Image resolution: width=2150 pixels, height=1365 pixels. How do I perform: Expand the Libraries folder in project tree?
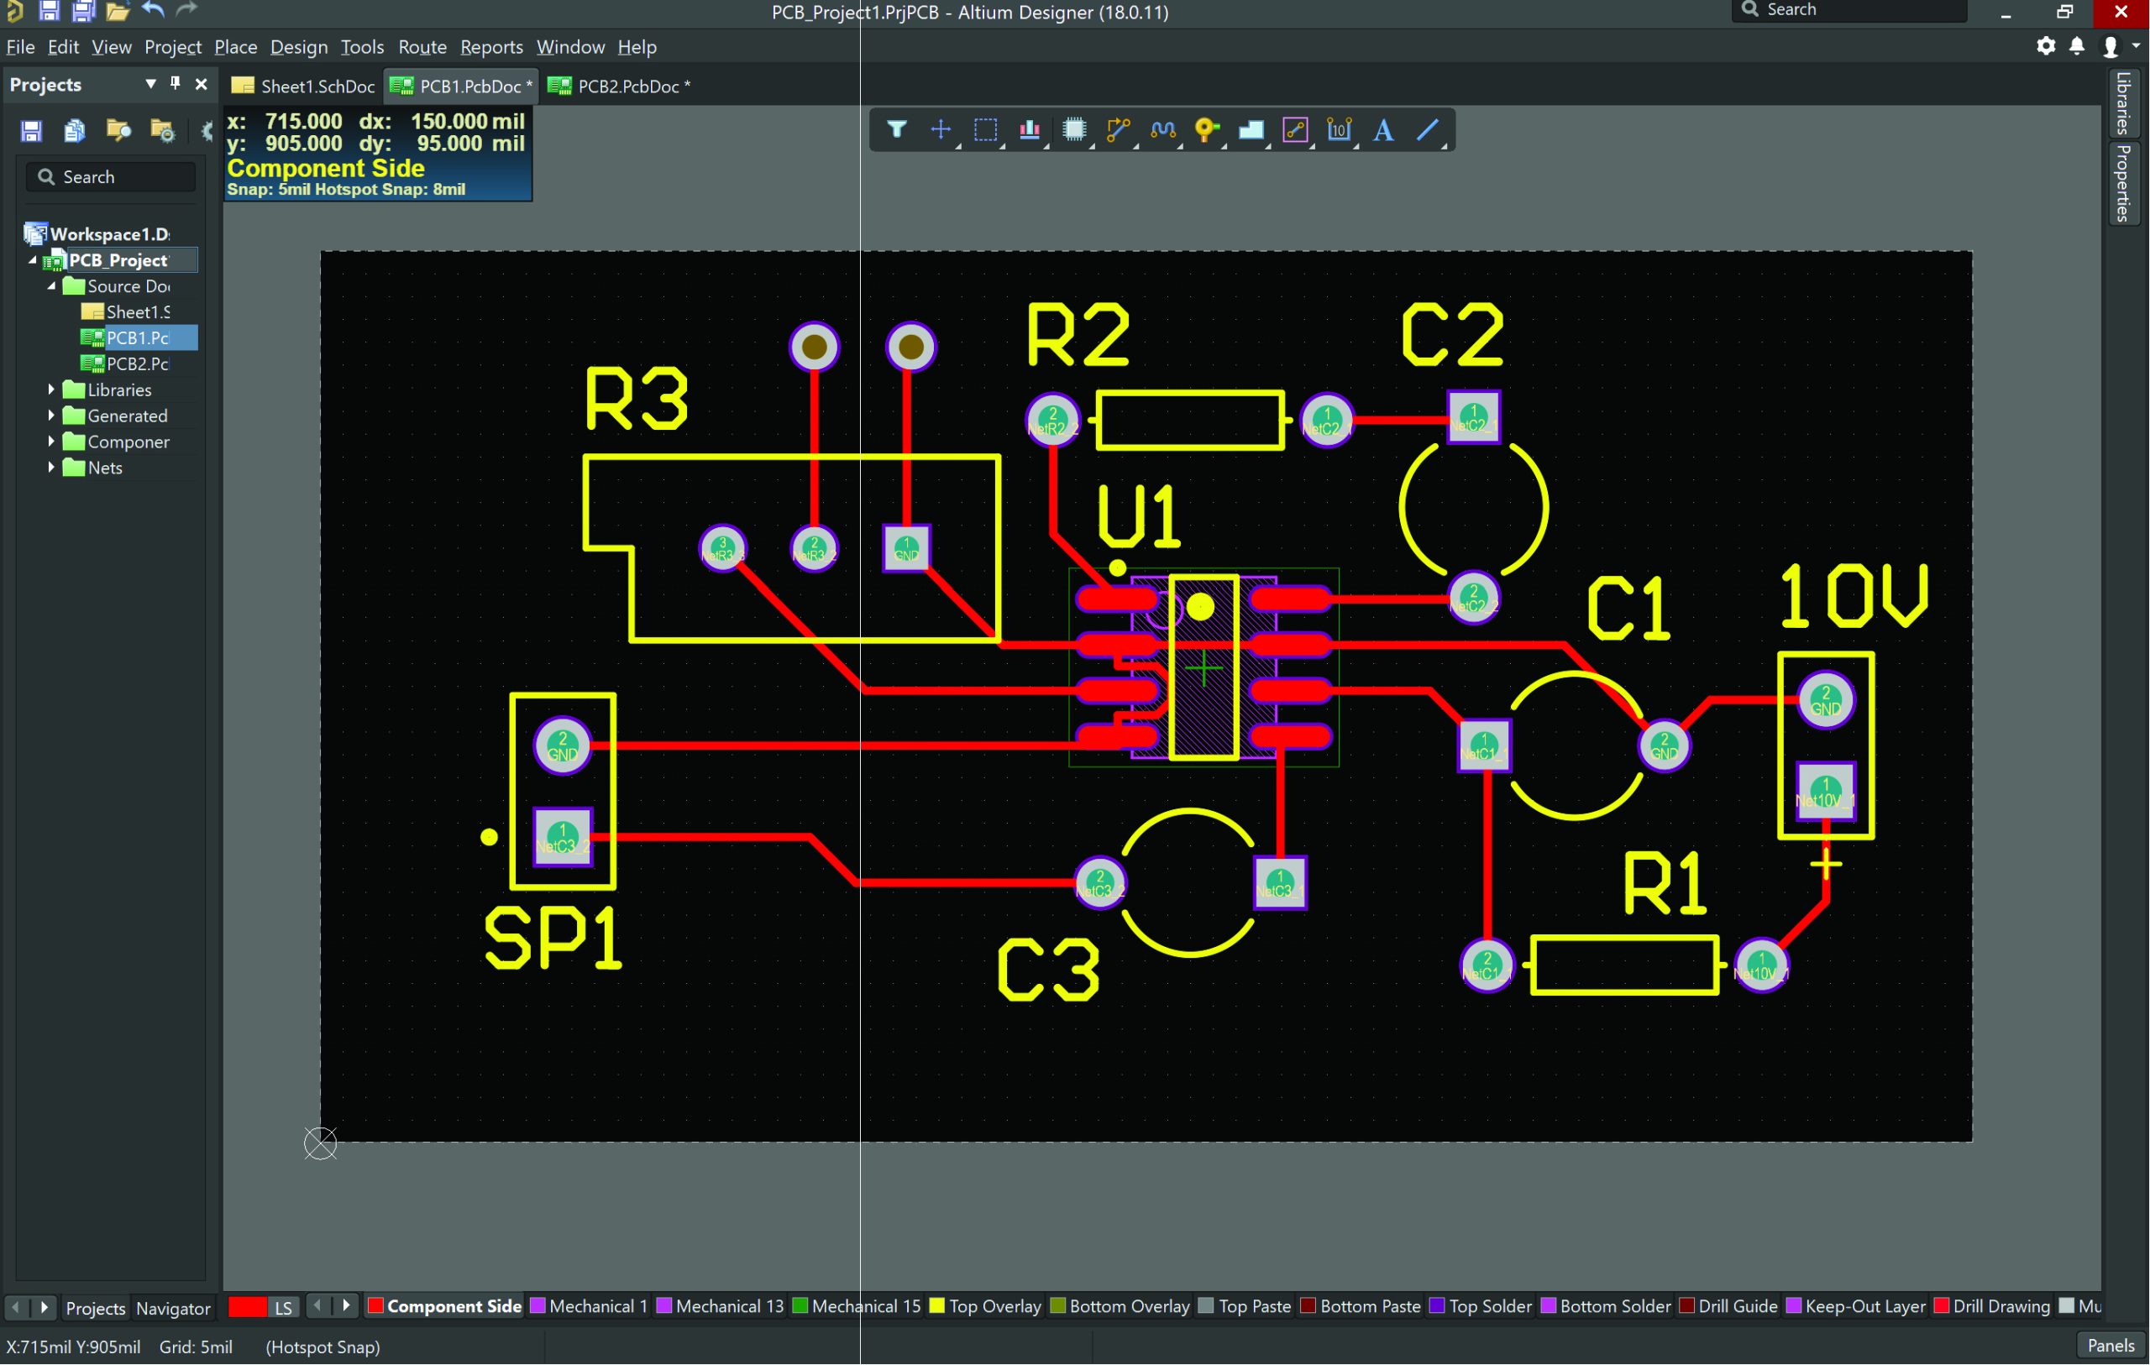tap(51, 390)
